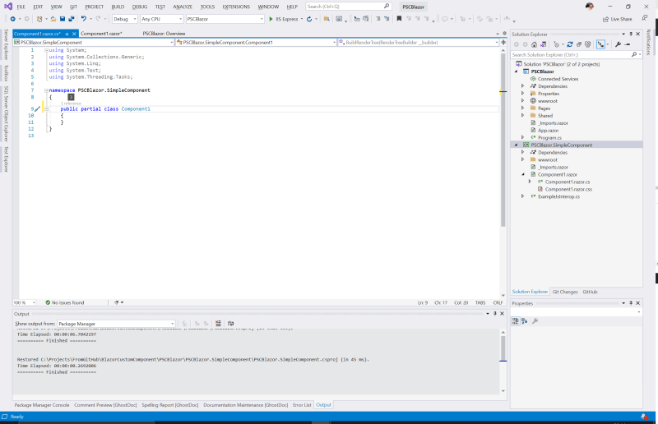Click Collapse All icon in Solution Explorer
Screen dimensions: 658x424
click(579, 44)
